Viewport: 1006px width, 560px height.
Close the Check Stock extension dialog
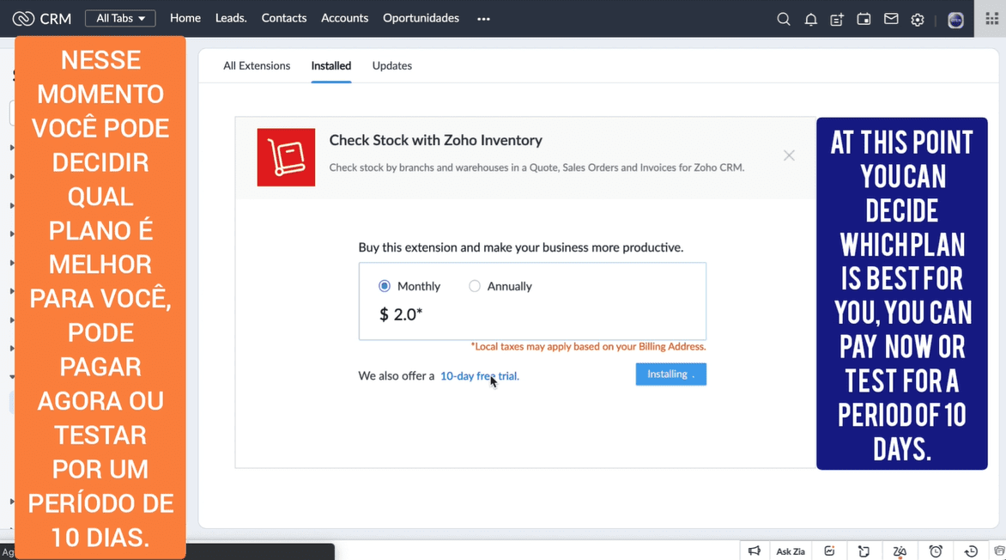point(789,155)
